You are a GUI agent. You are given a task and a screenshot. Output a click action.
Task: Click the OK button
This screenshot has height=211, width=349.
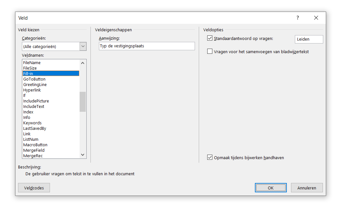point(271,187)
